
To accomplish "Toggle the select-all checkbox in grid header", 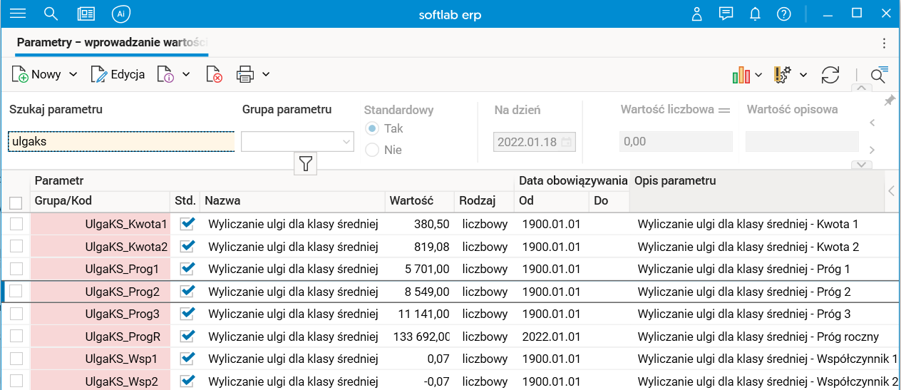I will tap(16, 202).
